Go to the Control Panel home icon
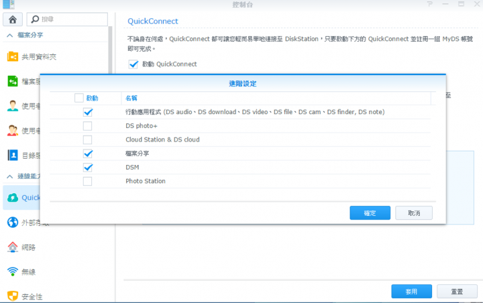 (13, 19)
